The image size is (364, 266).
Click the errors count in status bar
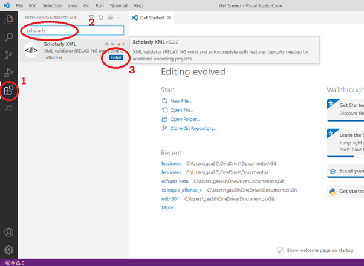pyautogui.click(x=10, y=263)
